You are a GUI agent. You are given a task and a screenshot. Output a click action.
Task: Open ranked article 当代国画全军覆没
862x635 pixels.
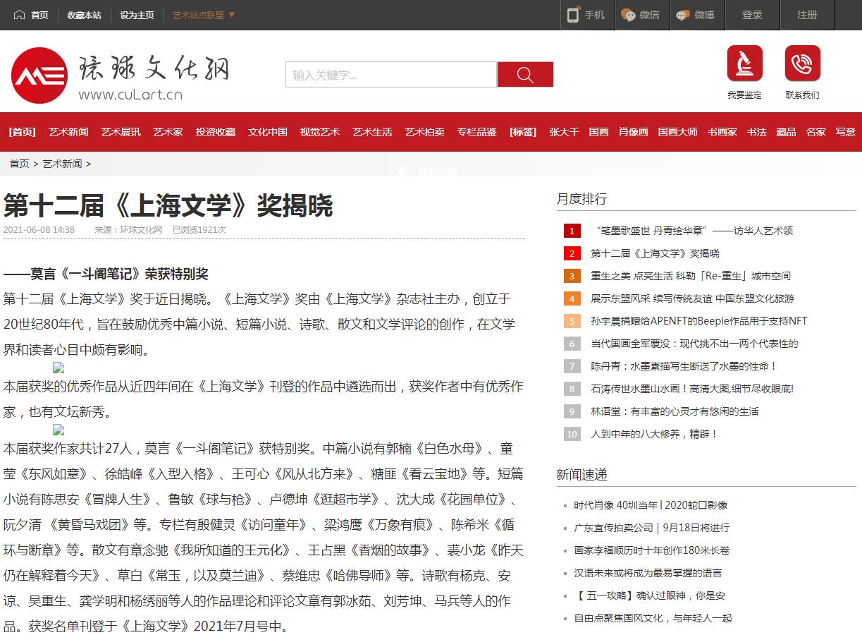pyautogui.click(x=694, y=344)
